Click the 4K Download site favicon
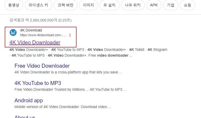The image size is (201, 118). (13, 33)
